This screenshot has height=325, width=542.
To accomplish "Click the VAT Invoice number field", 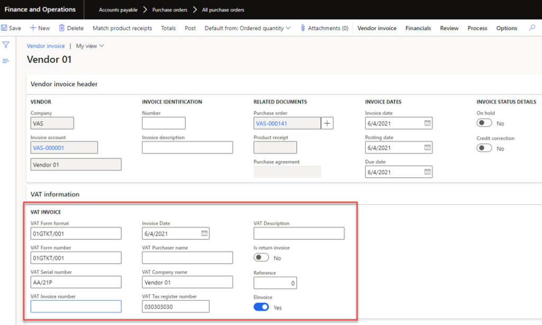I will point(76,306).
